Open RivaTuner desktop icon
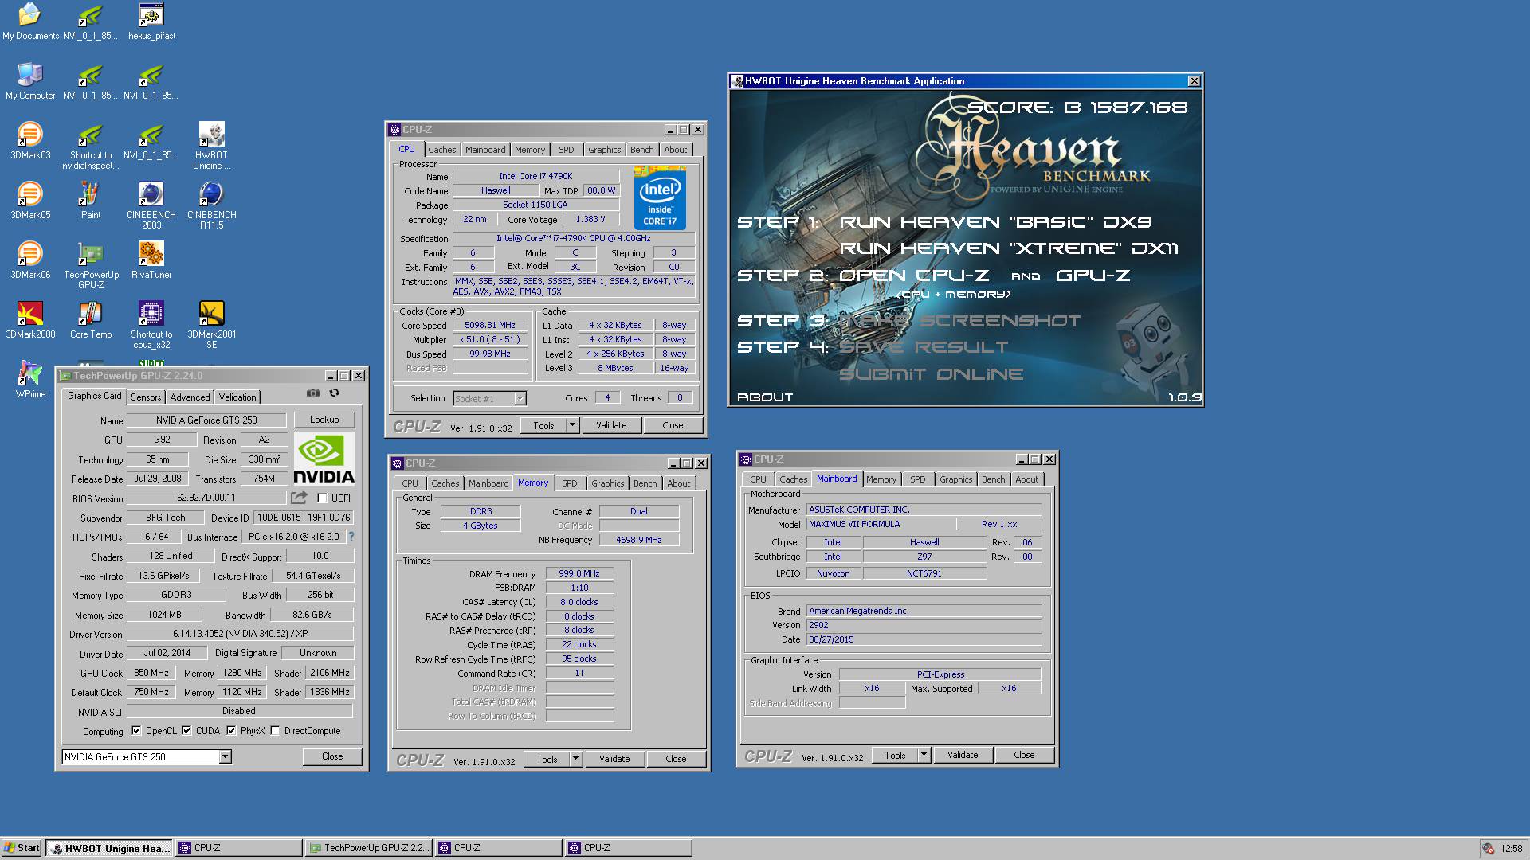Viewport: 1530px width, 860px height. [151, 260]
